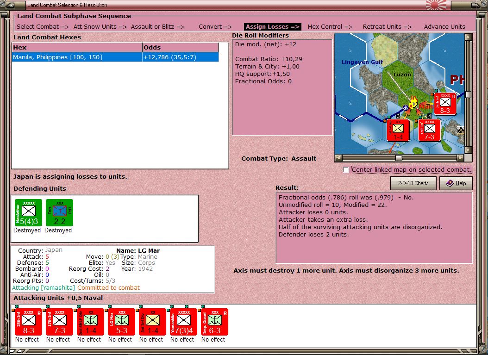Select the 25th Inf 8-3 attacking unit
This screenshot has width=488, height=355.
coord(28,322)
